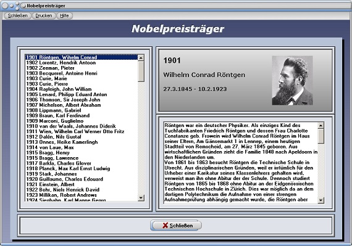Select 1923 Millikan, Robert Andrews
Screen dimensions: 352x246
point(82,195)
